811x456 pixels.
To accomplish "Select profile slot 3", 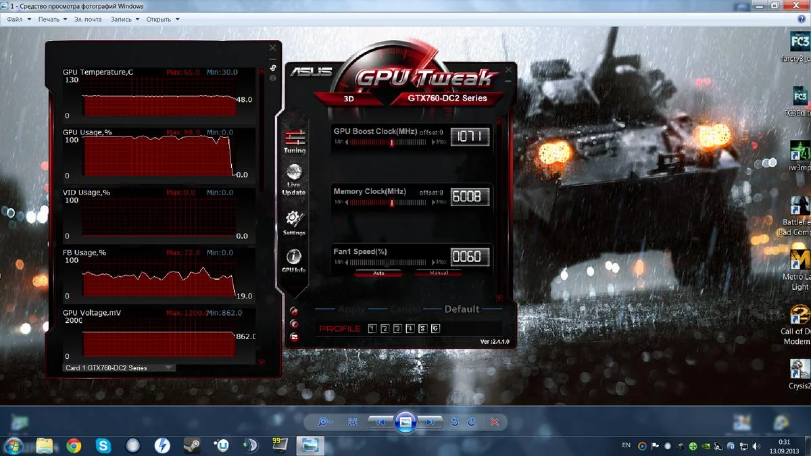I will pyautogui.click(x=397, y=329).
